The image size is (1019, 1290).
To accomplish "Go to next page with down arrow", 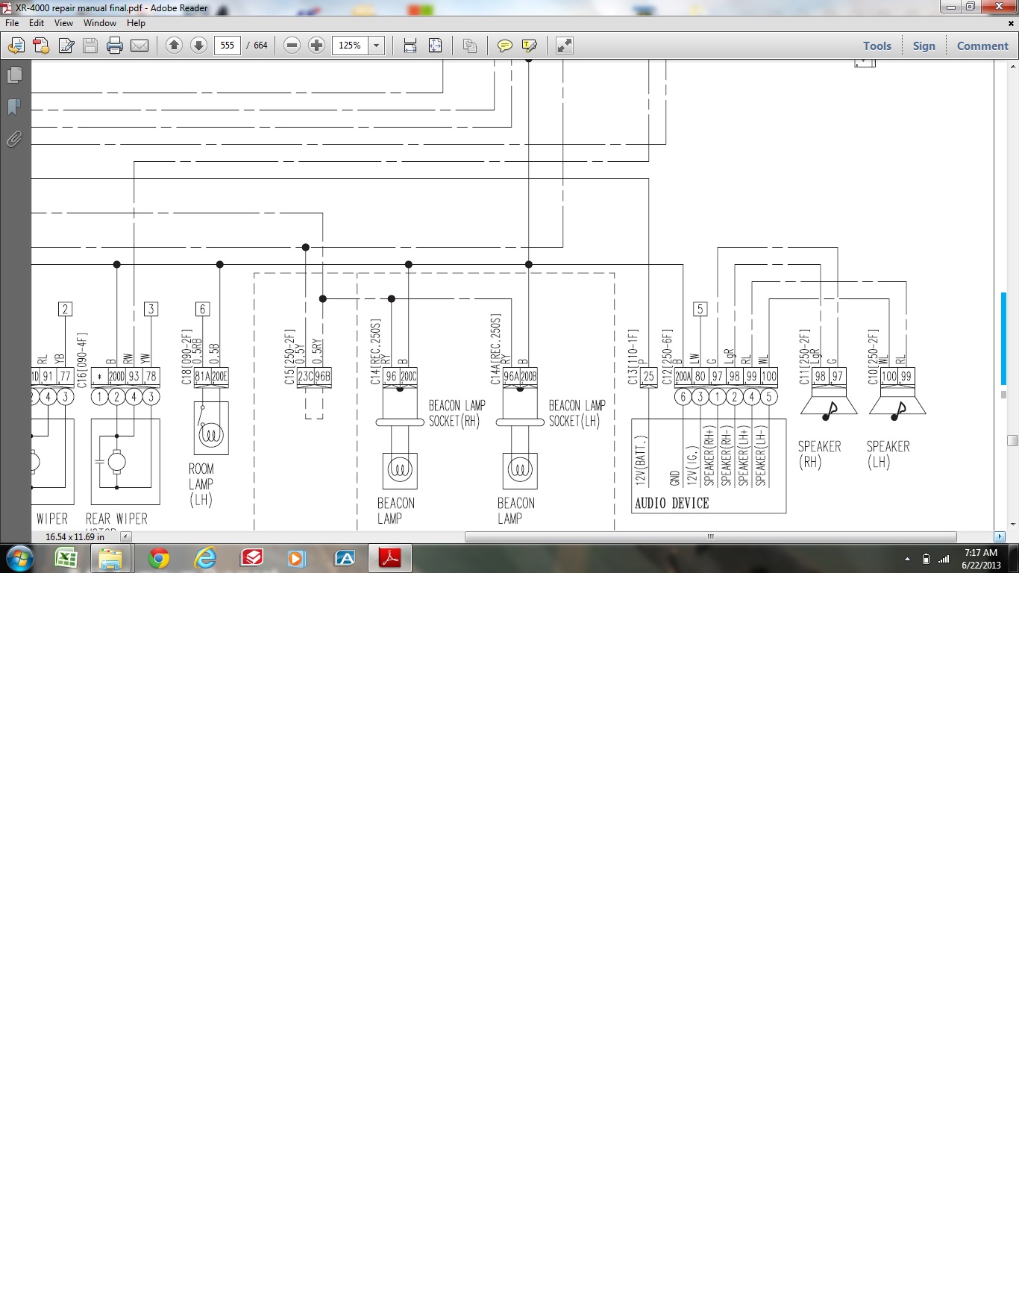I will point(198,46).
